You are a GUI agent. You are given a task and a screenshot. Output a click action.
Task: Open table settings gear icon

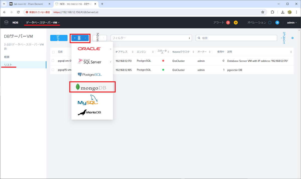click(x=292, y=38)
